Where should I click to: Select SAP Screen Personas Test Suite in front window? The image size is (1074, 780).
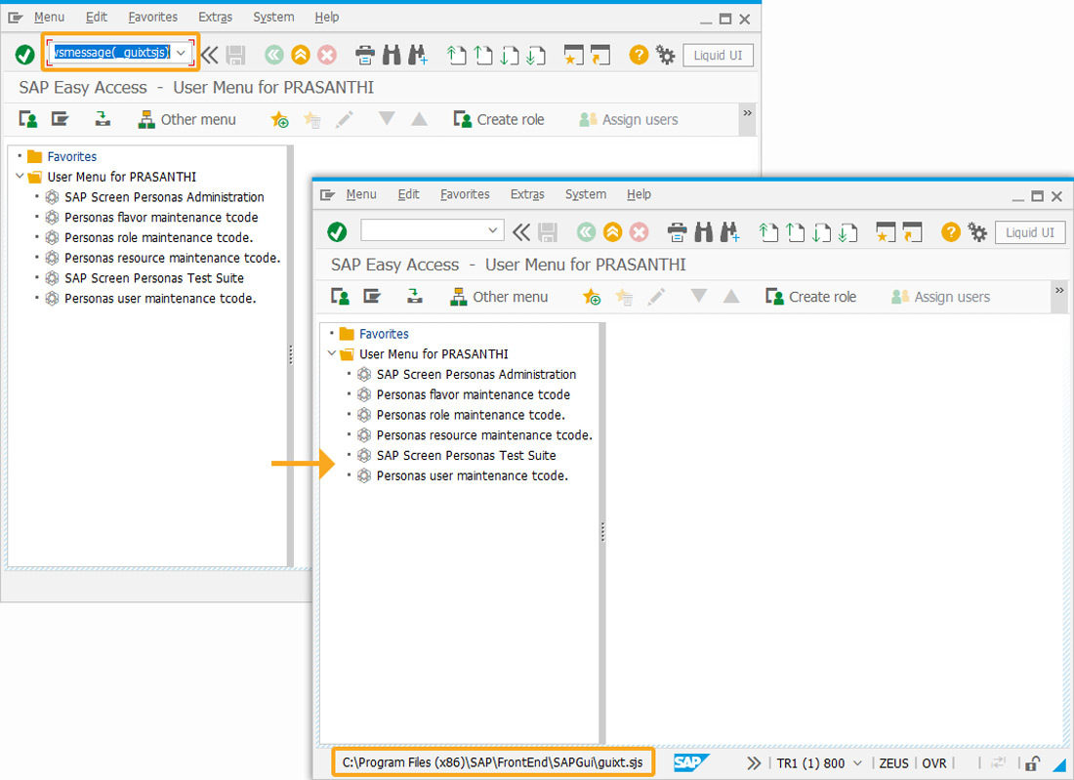[456, 455]
